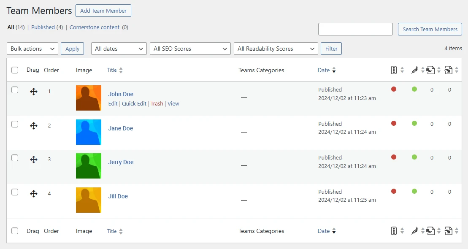Switch to the Published filter view
The height and width of the screenshot is (249, 468).
[43, 27]
